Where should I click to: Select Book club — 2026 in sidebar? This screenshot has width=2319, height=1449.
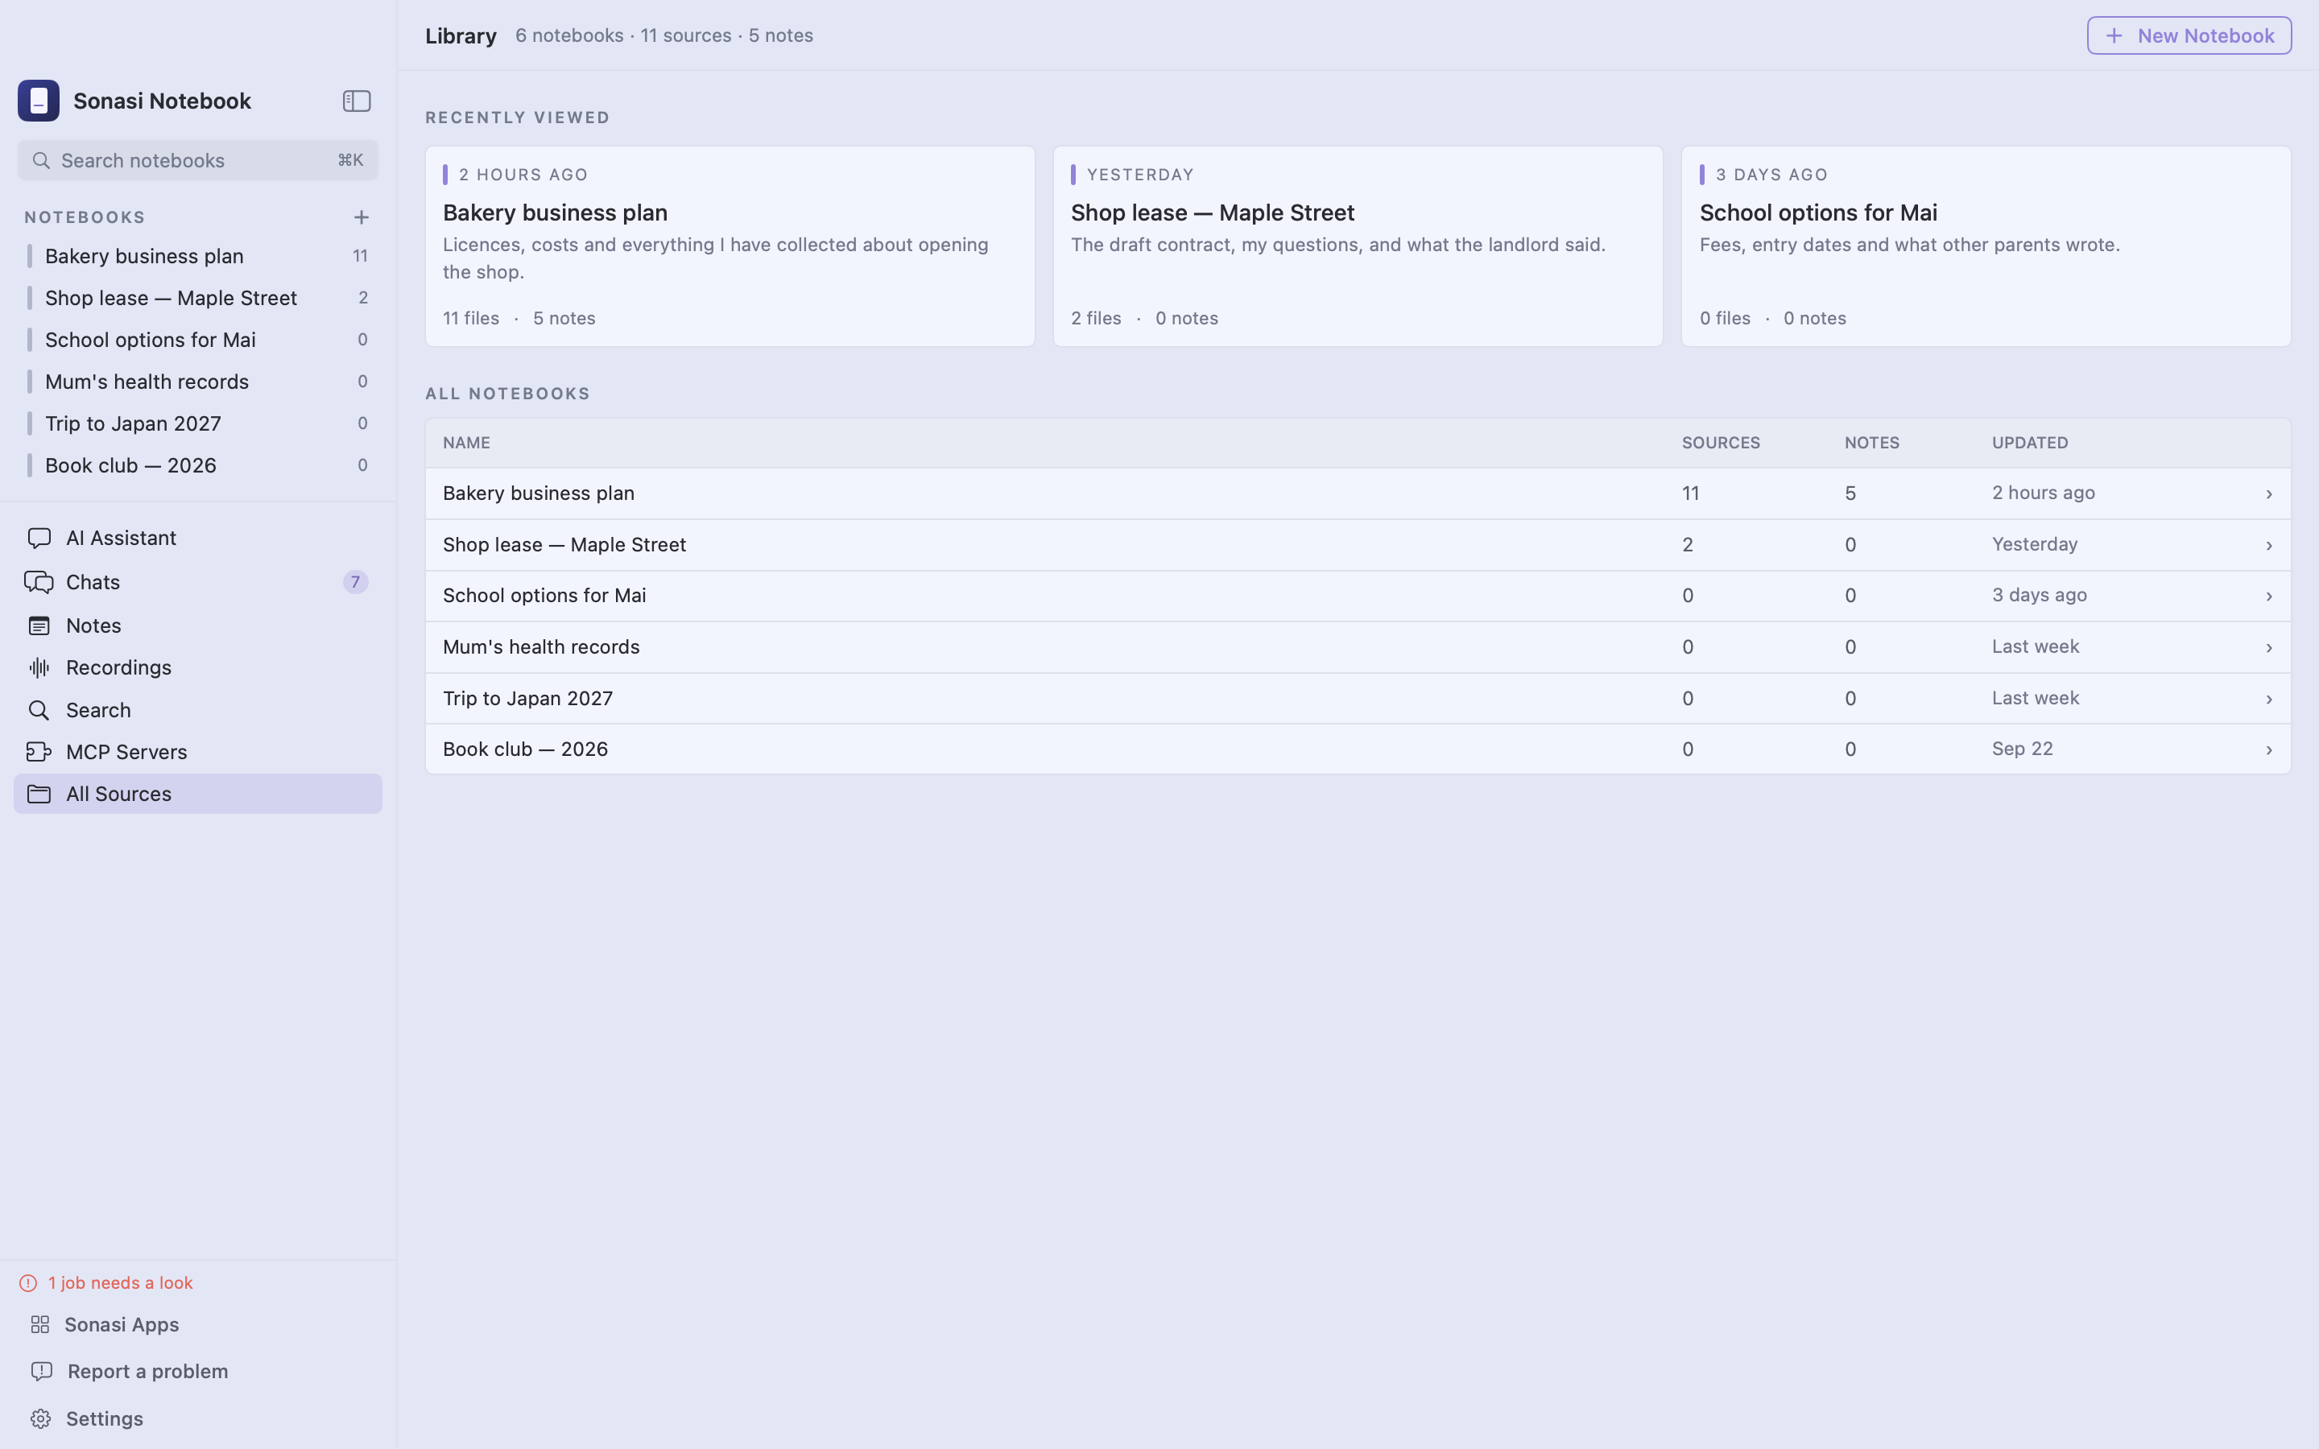click(x=197, y=464)
